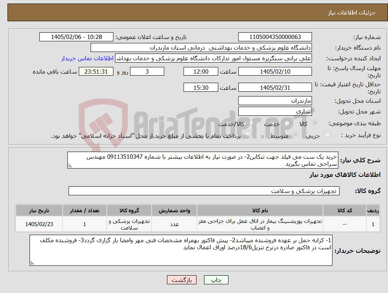
Task: Select the جزیی purchase type radio
Action: point(327,135)
